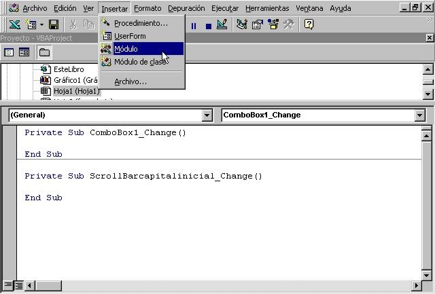
Task: Click the first End Sub line
Action: [43, 154]
